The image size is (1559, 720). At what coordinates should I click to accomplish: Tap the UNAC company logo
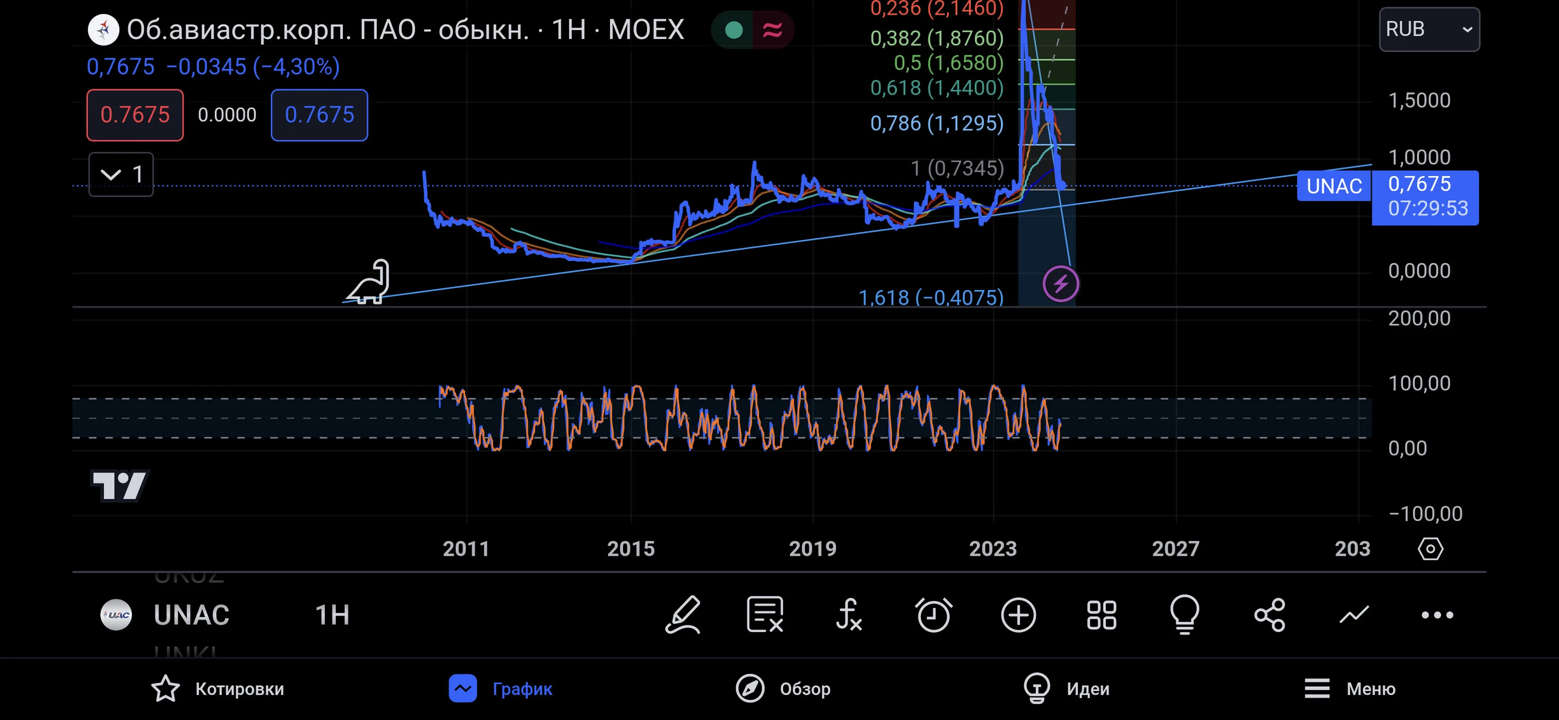click(x=115, y=614)
